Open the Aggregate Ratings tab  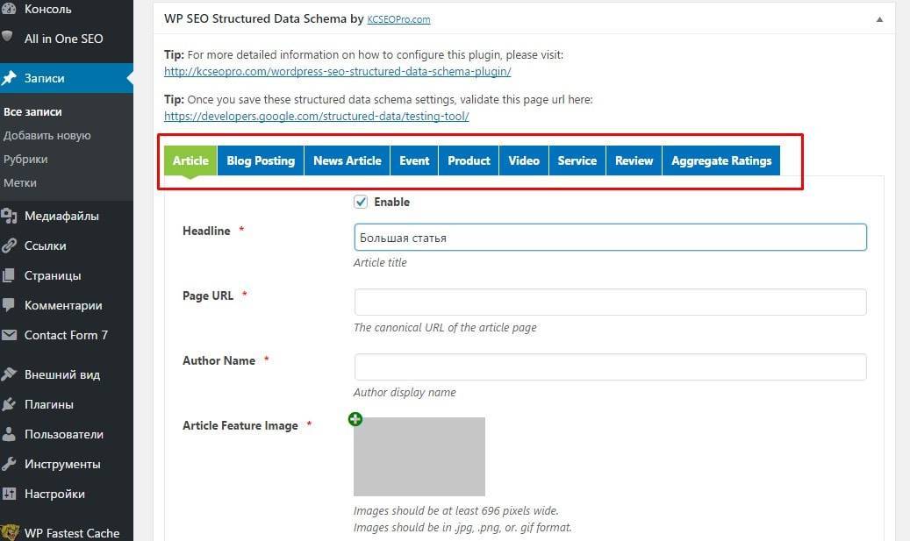(x=721, y=160)
